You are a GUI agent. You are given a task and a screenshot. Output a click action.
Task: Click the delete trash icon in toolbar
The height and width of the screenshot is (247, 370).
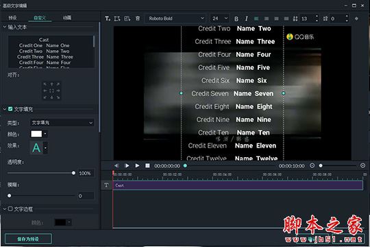(138, 19)
